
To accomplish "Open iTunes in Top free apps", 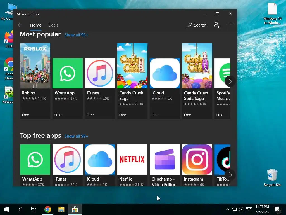I will 68,165.
